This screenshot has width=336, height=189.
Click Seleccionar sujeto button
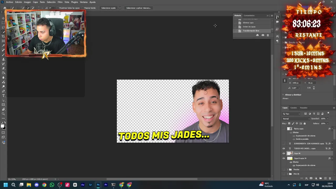[108, 8]
